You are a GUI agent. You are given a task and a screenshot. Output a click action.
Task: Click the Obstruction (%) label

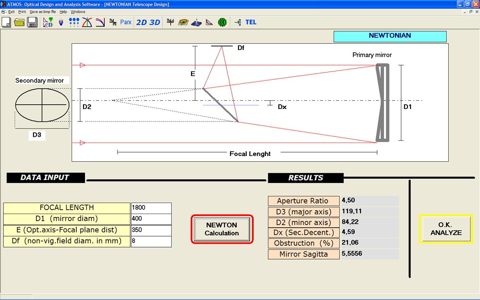[x=304, y=243]
